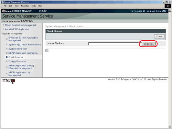Viewport: 172px width, 129px height.
Task: Click the scrollbar up arrow
Action: 170,10
